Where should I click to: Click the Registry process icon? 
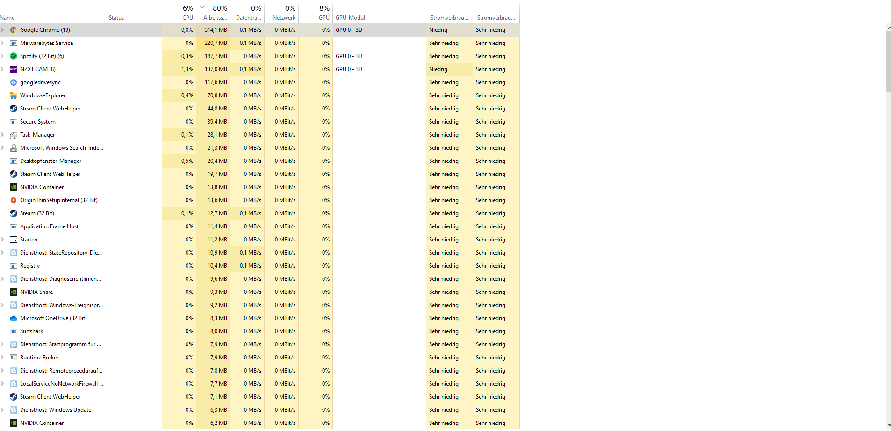pos(14,266)
